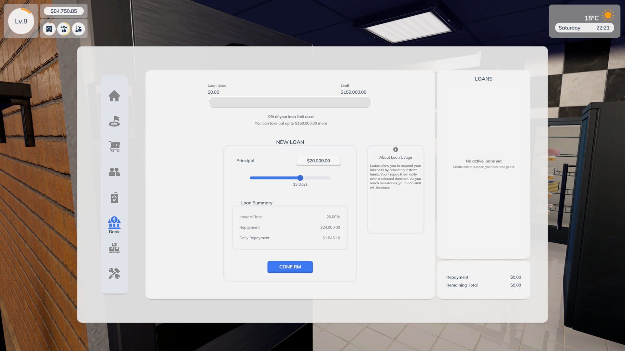Open the Storage crates icon in sidebar
This screenshot has height=351, width=625.
click(x=114, y=248)
